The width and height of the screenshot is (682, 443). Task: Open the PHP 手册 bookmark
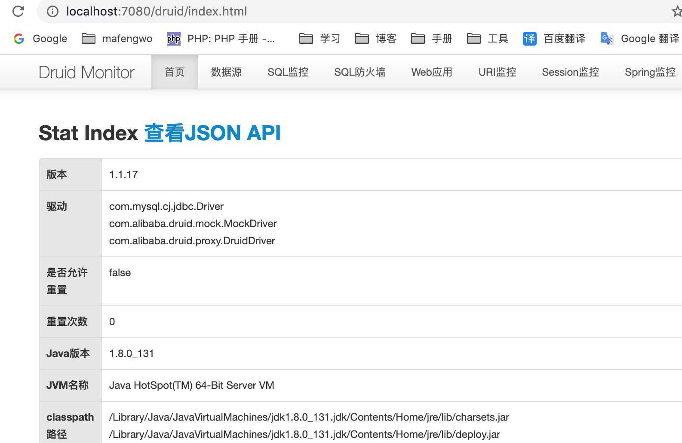point(221,39)
